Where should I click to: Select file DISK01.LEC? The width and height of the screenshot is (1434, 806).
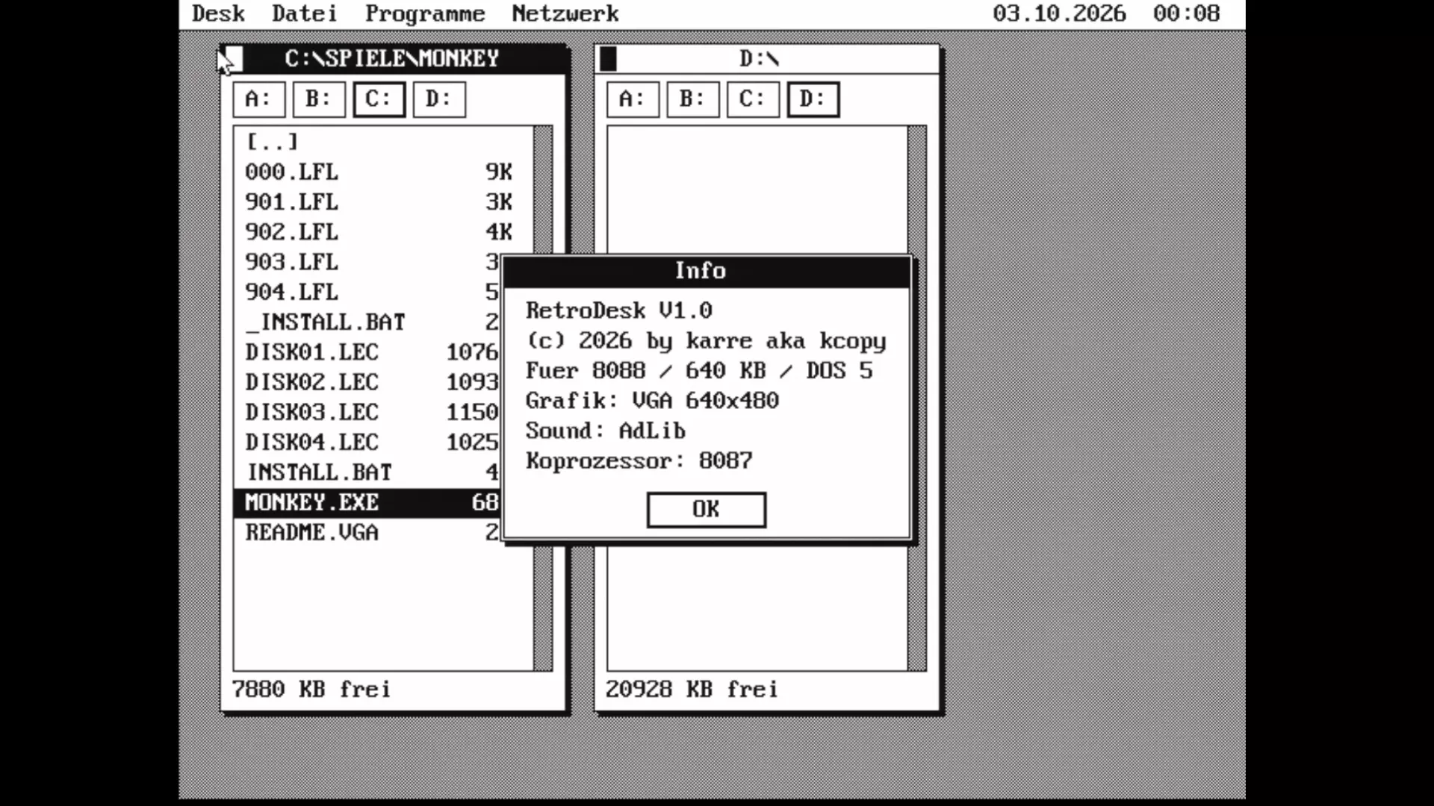367,352
